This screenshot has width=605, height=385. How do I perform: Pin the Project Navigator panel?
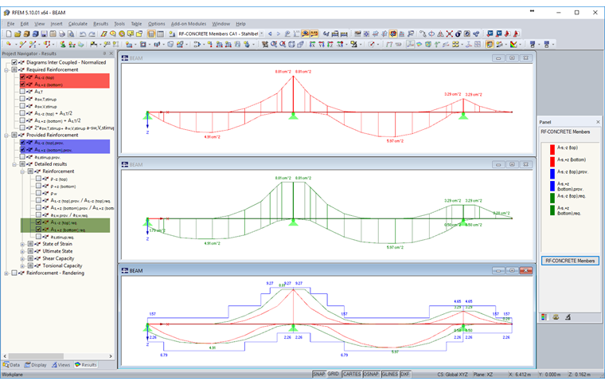point(104,53)
